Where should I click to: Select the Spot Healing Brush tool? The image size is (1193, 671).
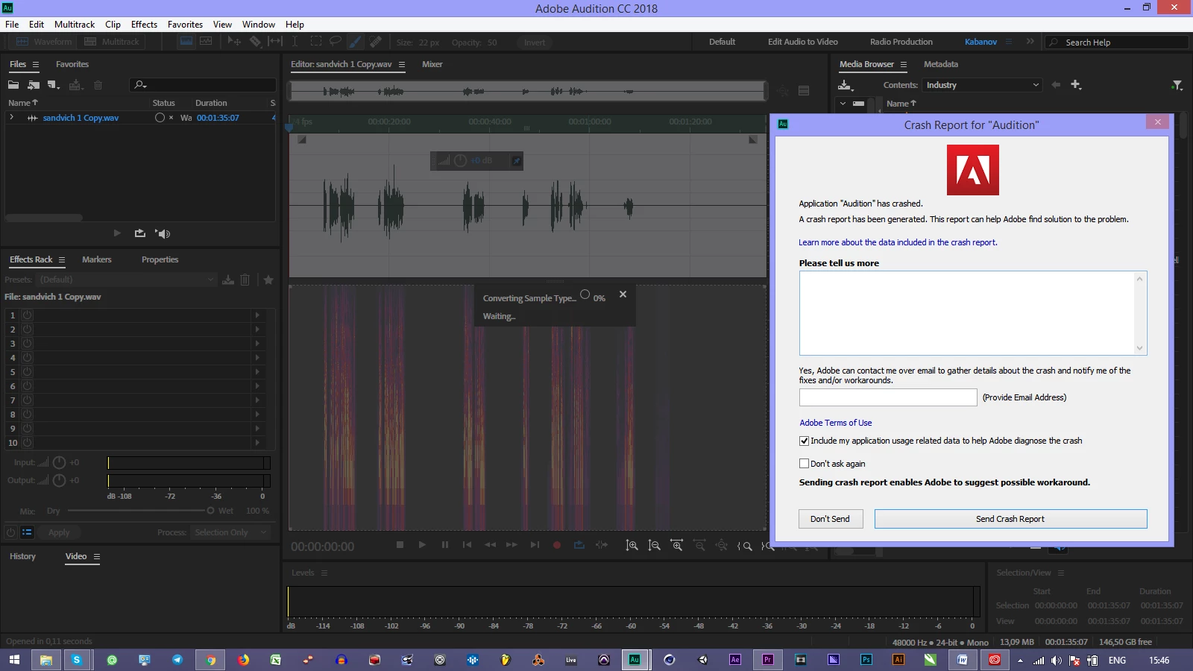pyautogui.click(x=376, y=42)
